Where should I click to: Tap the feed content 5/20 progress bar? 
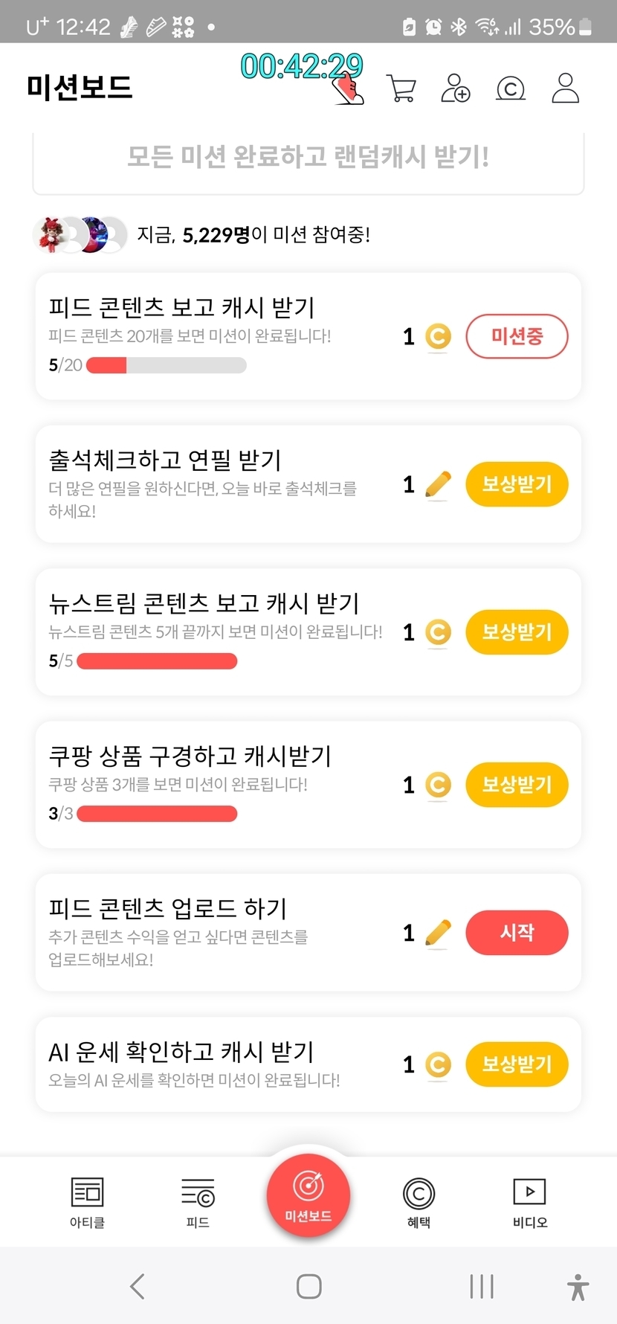[167, 365]
